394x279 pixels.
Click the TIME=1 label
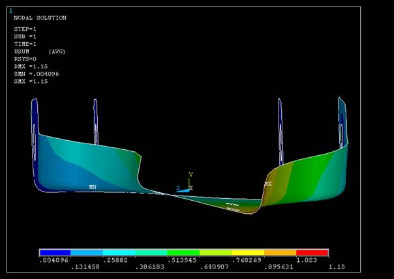click(x=25, y=44)
